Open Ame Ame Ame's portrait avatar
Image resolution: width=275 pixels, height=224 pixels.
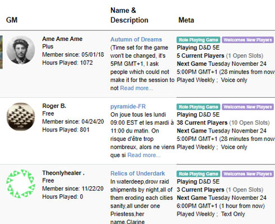[x=21, y=50]
